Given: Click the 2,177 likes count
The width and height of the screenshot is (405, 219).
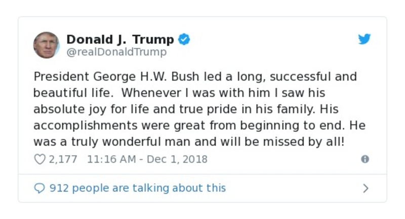Looking at the screenshot, I should [x=63, y=159].
